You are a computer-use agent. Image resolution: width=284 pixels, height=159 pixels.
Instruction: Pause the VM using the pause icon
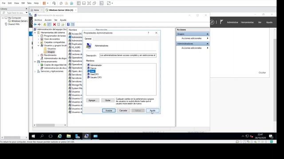point(44,3)
